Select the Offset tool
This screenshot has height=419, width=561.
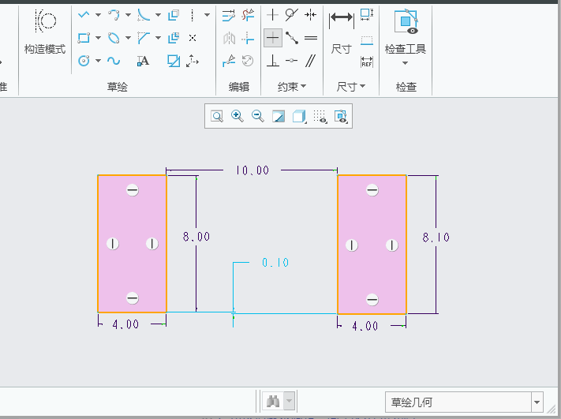(x=174, y=15)
